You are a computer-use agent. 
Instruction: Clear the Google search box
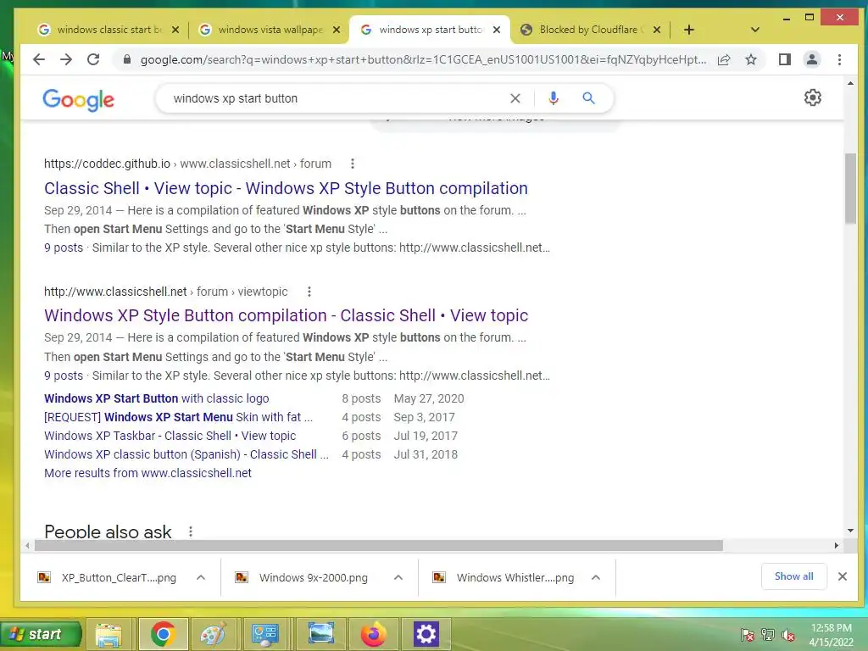[515, 98]
